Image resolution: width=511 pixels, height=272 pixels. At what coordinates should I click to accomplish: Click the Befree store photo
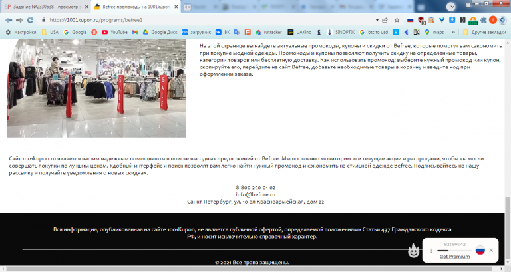[96, 88]
